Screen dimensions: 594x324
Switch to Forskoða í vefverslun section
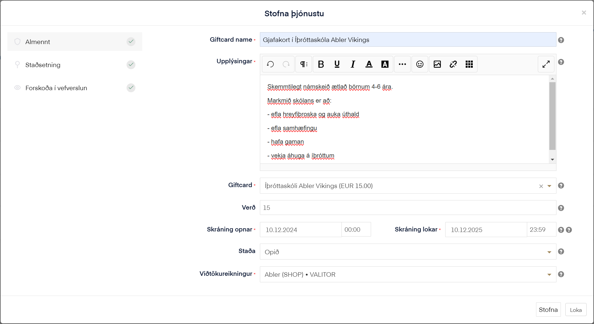pos(56,88)
